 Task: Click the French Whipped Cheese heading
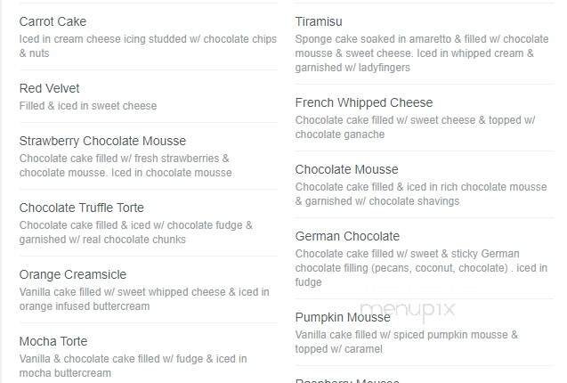(x=363, y=102)
